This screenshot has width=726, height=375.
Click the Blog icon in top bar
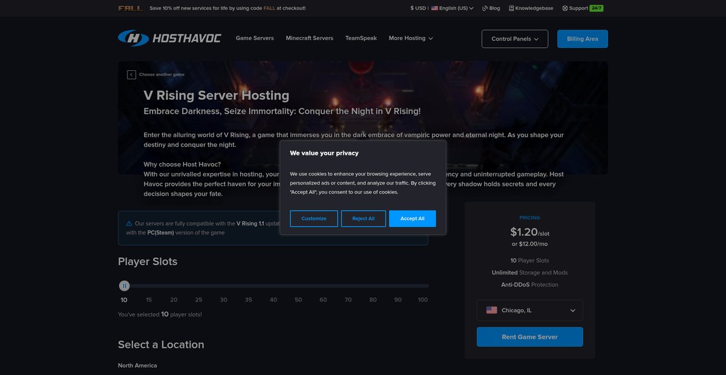[485, 8]
